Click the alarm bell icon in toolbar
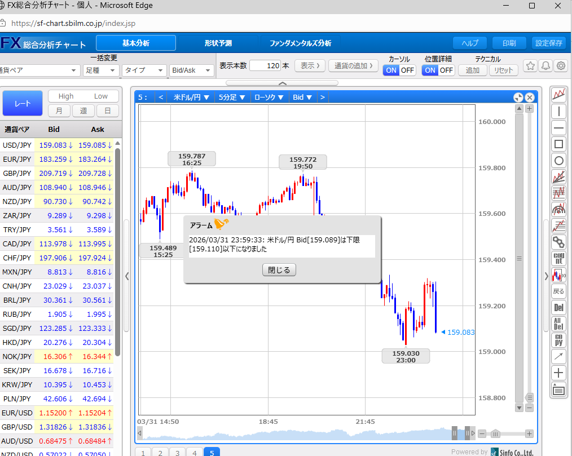Image resolution: width=572 pixels, height=456 pixels. click(545, 67)
